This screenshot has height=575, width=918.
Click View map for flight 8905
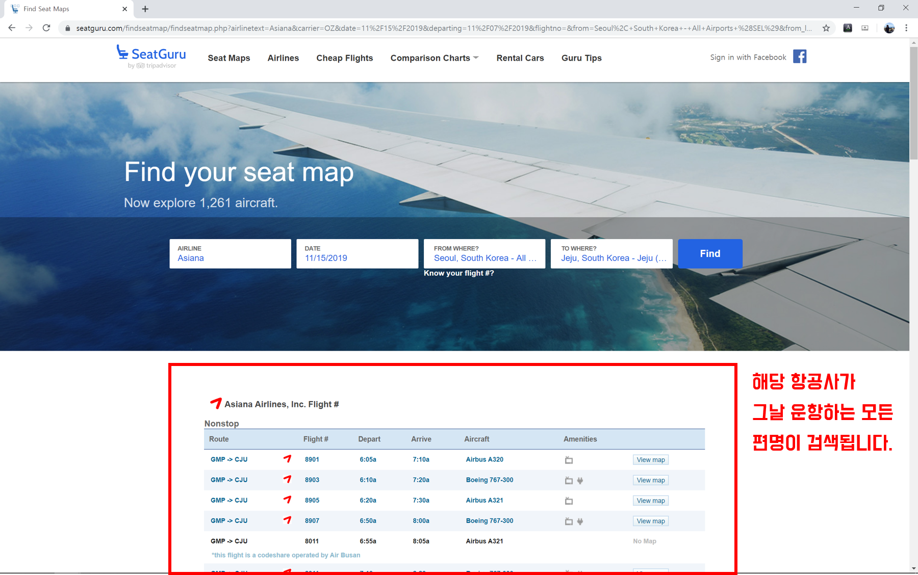651,501
